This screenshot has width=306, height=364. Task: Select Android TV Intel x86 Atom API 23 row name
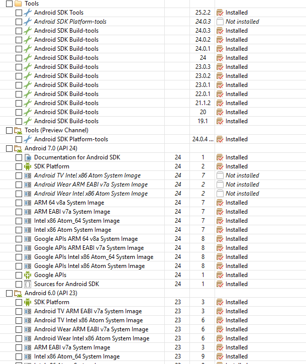[x=88, y=320]
